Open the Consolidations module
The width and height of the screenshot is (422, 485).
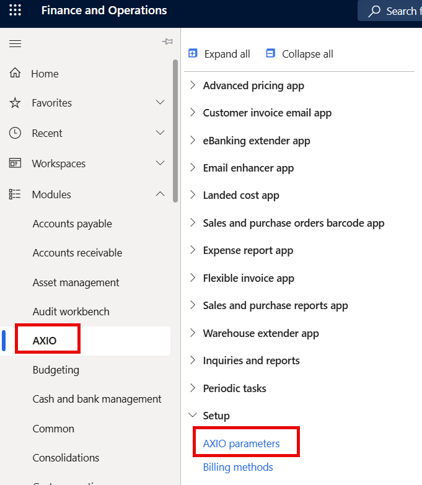[66, 458]
